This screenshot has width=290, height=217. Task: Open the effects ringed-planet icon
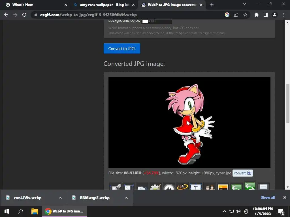tap(182, 186)
